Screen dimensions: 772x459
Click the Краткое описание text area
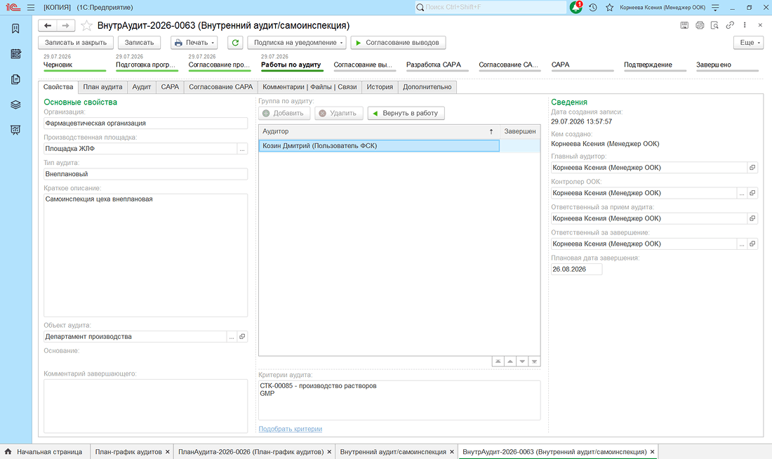tap(146, 255)
